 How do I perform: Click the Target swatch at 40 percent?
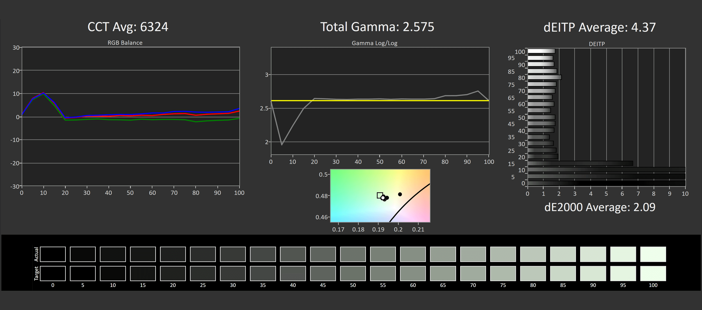[293, 273]
